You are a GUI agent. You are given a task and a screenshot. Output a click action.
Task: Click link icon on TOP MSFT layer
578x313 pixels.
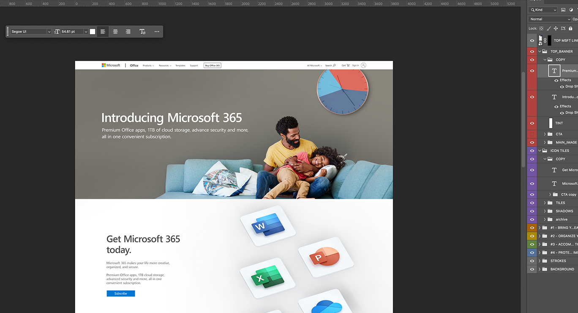(x=545, y=41)
